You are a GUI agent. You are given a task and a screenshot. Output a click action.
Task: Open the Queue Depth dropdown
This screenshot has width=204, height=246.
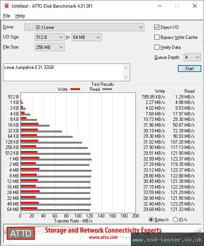tap(192, 57)
